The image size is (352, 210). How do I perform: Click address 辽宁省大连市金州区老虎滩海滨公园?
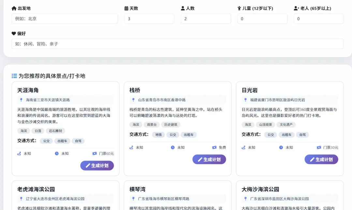tap(55, 199)
